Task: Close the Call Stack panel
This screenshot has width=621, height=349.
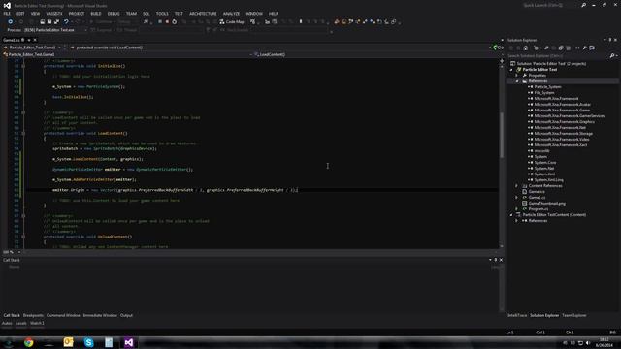Action: [501, 260]
